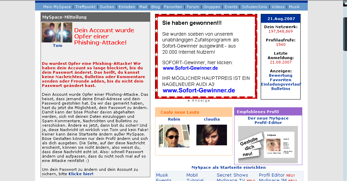
Task: Click Tom's profile picture thumbnail
Action: point(57,33)
